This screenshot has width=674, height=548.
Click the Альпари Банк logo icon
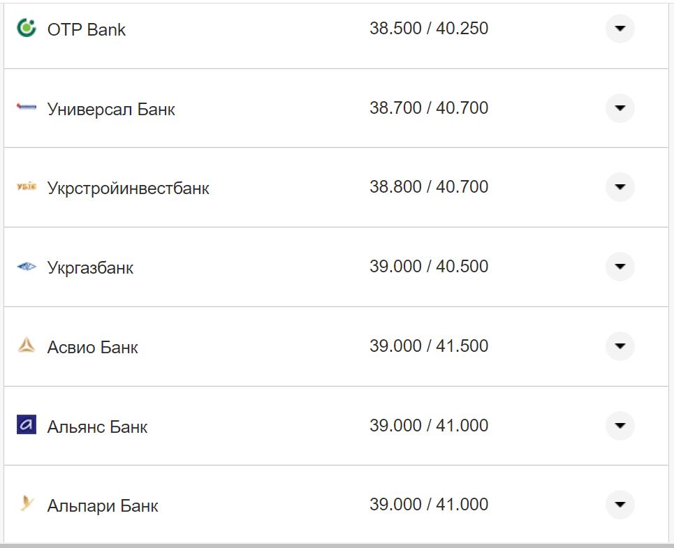pyautogui.click(x=27, y=503)
